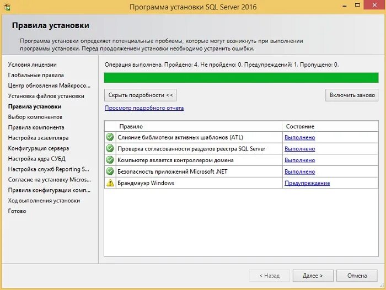Click the Отмена button
The image size is (386, 290).
click(357, 276)
